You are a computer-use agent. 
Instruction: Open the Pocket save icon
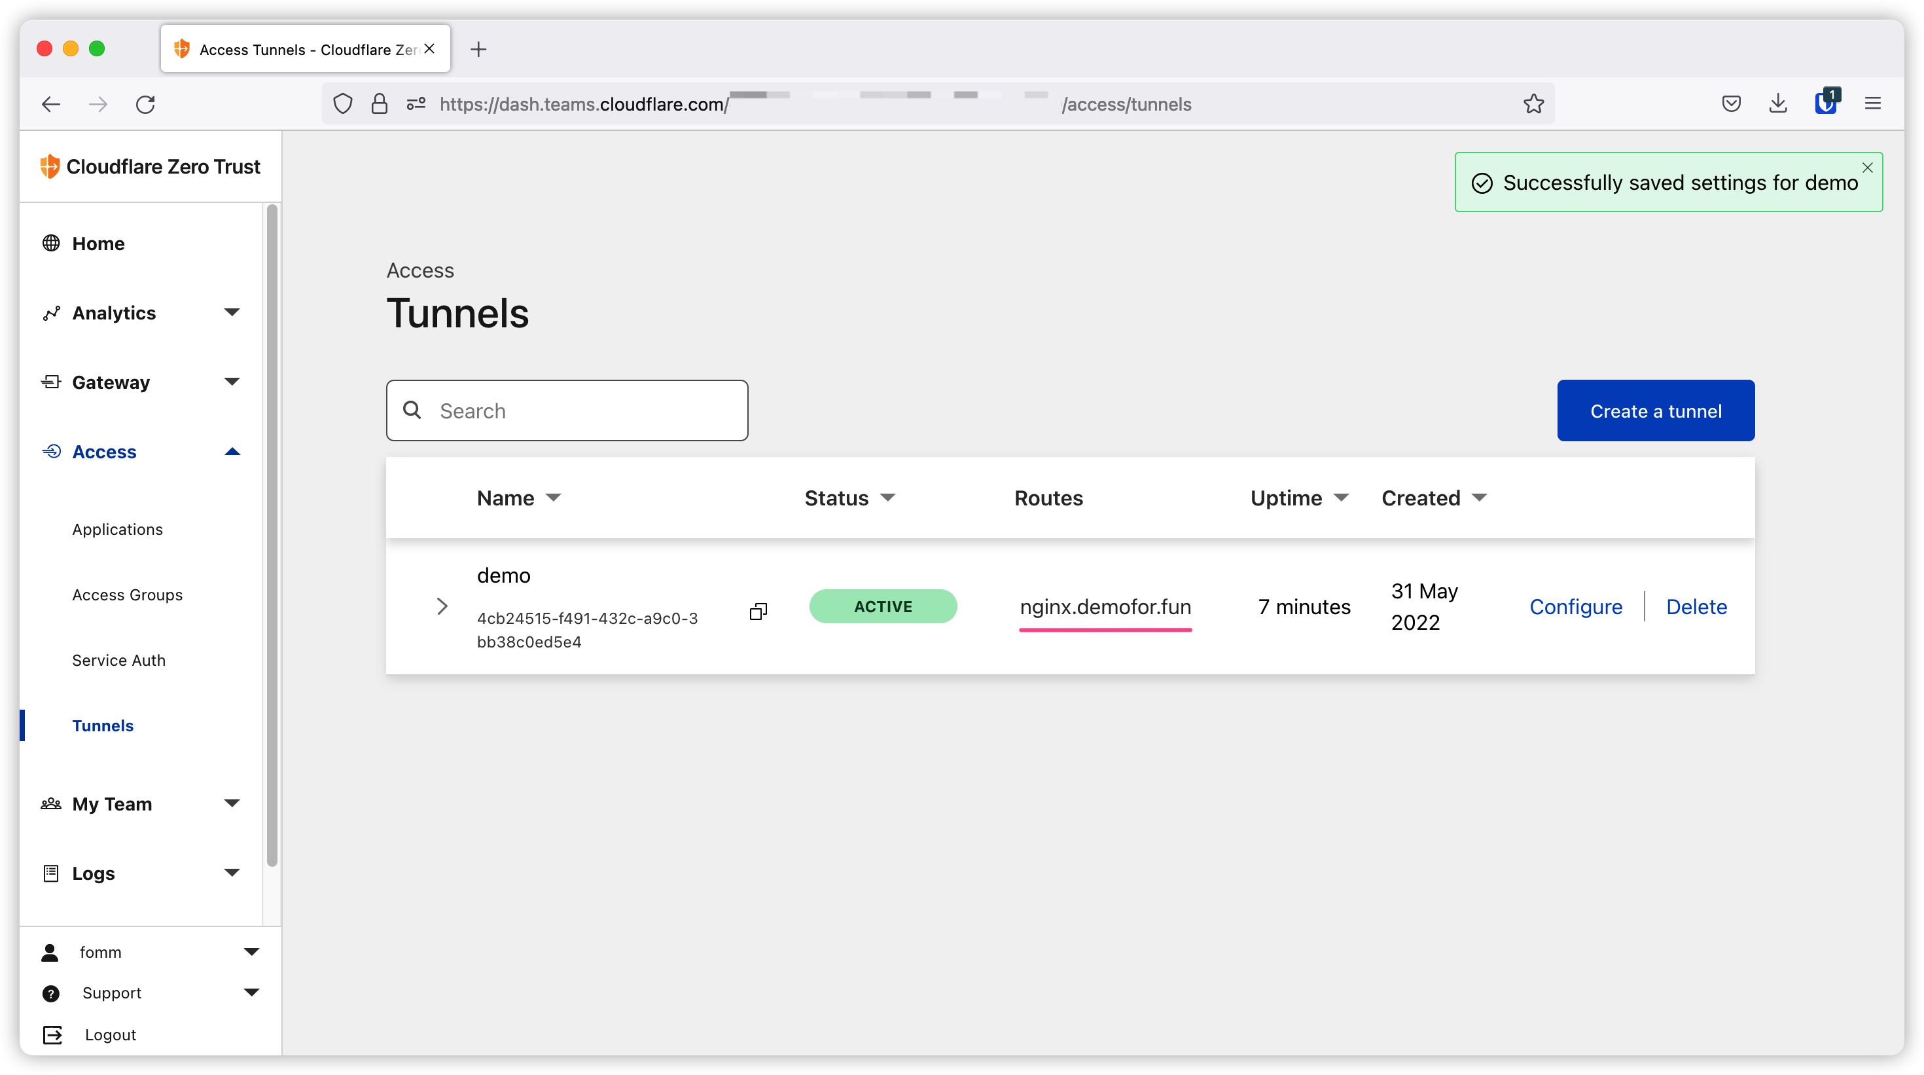point(1730,104)
